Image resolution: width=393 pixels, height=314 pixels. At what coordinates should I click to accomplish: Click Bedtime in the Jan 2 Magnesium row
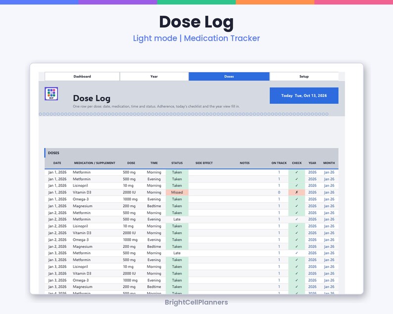pyautogui.click(x=154, y=247)
